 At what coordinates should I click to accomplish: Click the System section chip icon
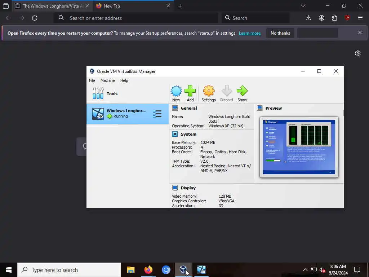click(175, 134)
